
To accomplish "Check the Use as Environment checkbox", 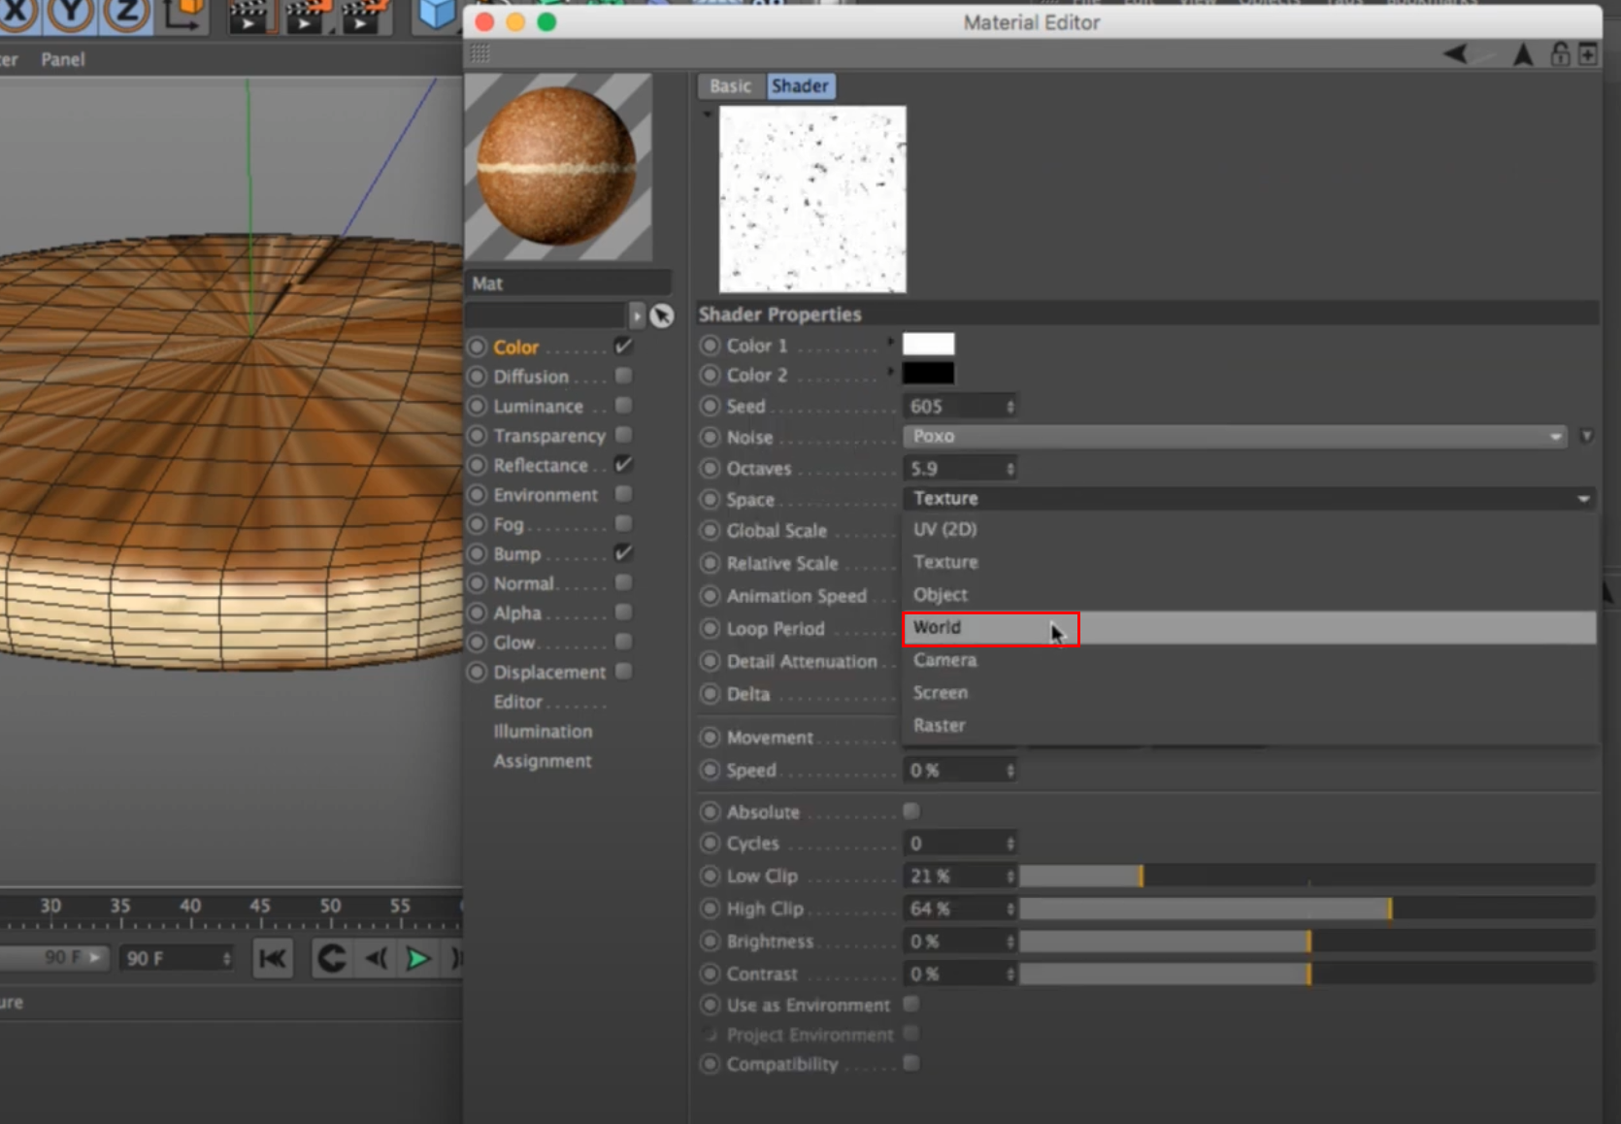I will coord(910,1004).
